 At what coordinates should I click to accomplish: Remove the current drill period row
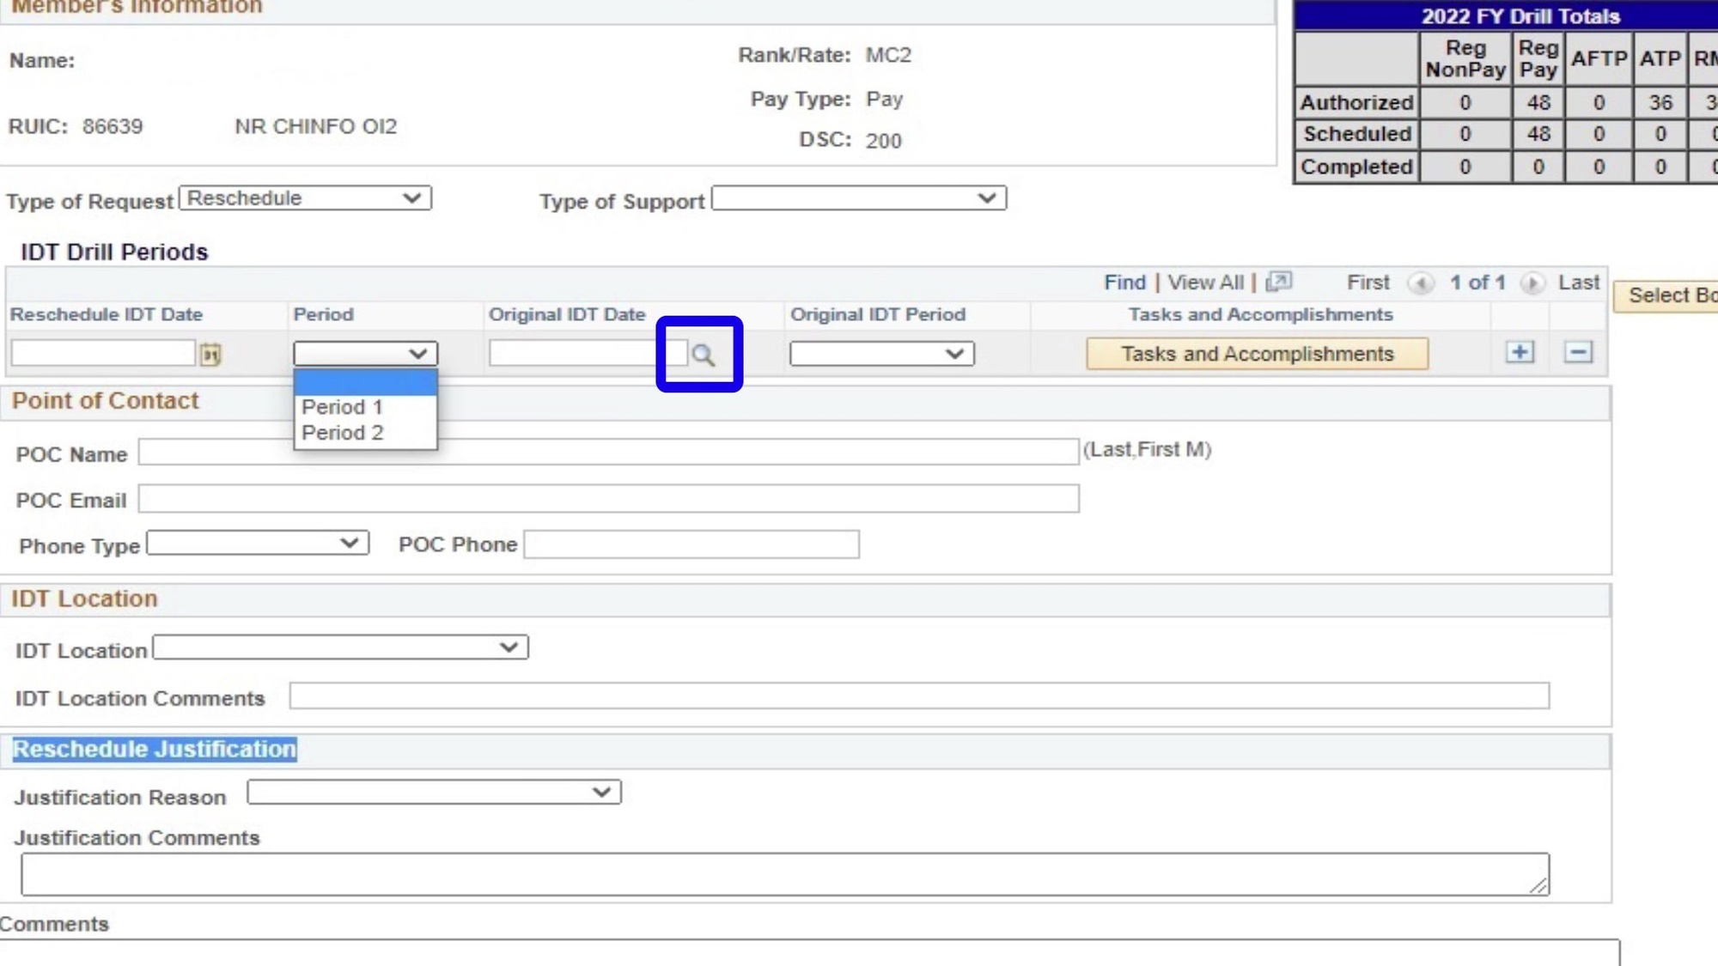pyautogui.click(x=1578, y=352)
